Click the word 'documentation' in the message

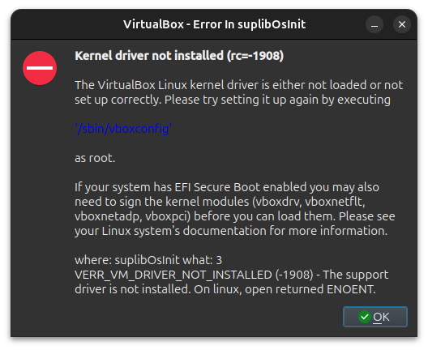click(x=225, y=231)
